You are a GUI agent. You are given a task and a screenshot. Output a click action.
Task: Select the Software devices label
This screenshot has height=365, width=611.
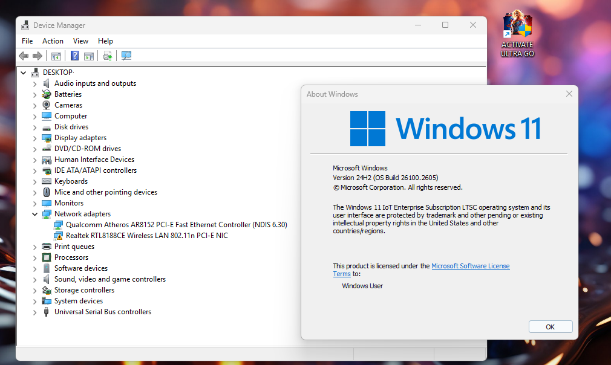coord(81,268)
